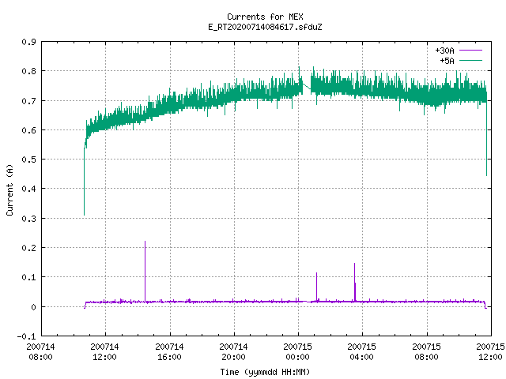The height and width of the screenshot is (379, 506).
Task: Click the 200714 20:00 x-axis tick label
Action: tap(233, 351)
